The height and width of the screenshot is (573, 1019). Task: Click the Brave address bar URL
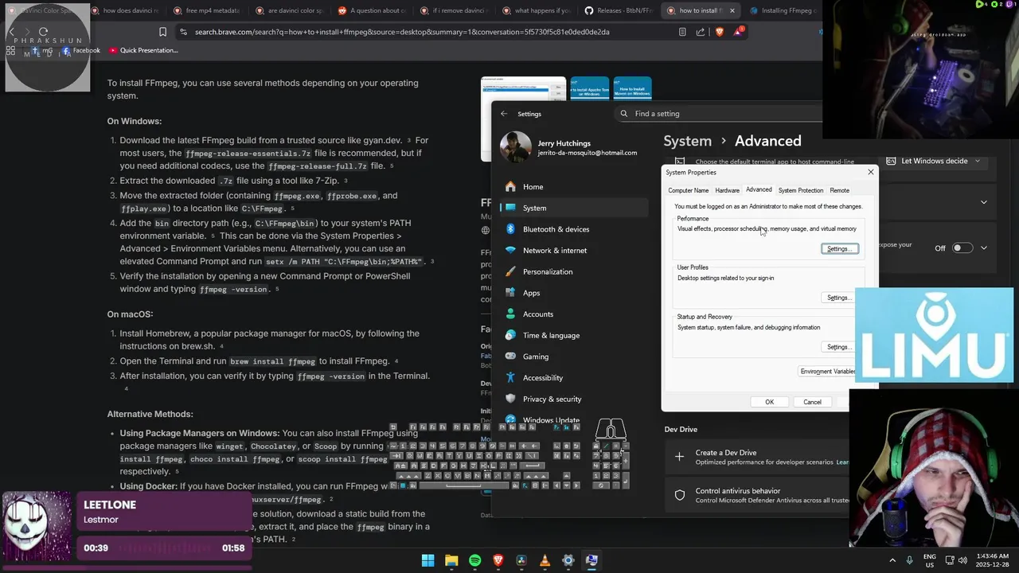(402, 32)
